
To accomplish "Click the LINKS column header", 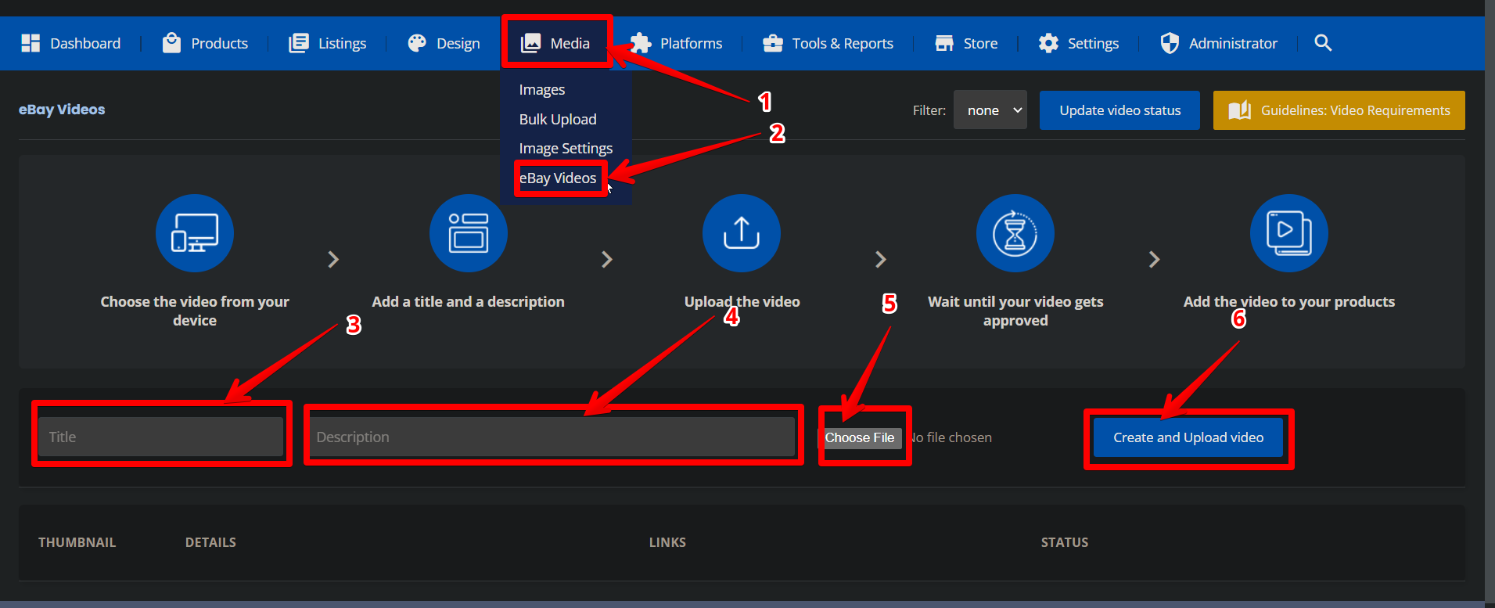I will [x=667, y=542].
